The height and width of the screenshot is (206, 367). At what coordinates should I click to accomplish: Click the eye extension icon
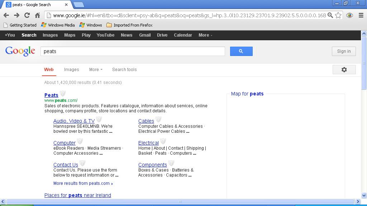(349, 15)
